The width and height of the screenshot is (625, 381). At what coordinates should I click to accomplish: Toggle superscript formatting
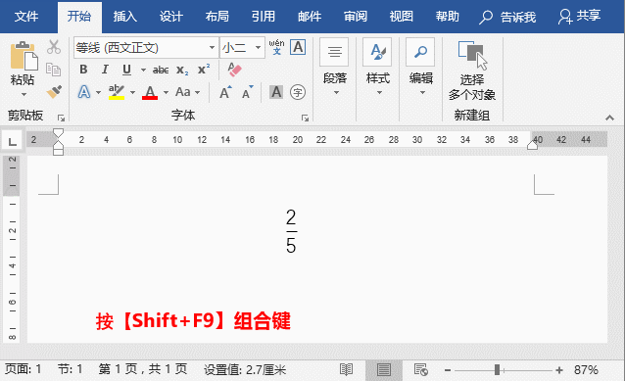coord(204,70)
